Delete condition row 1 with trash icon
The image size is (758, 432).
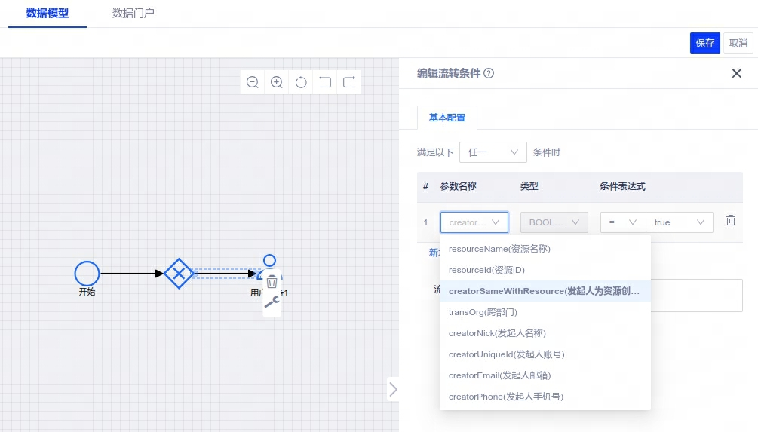[x=730, y=221]
